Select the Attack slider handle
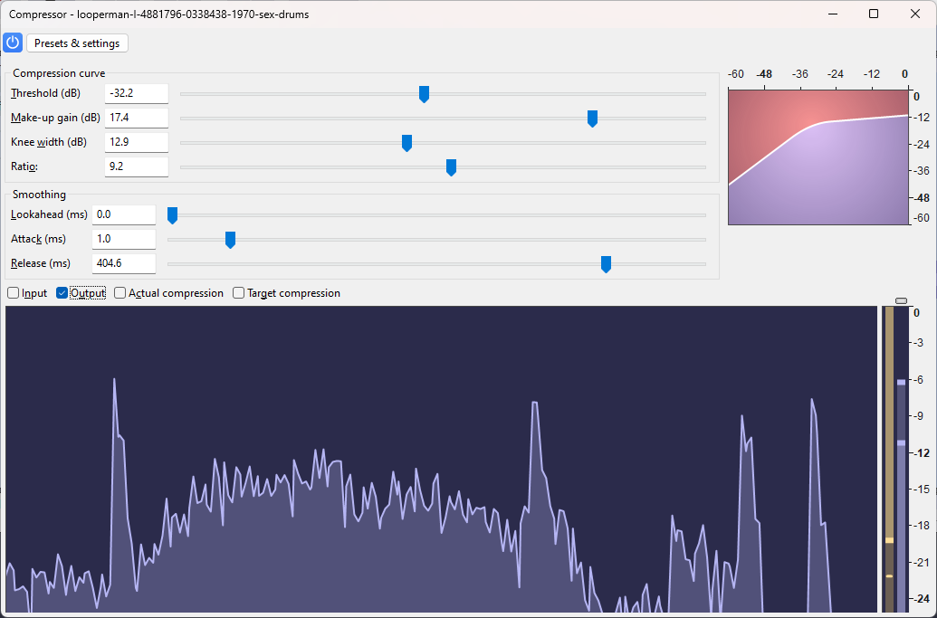The height and width of the screenshot is (618, 937). (x=229, y=239)
